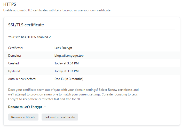Click the Auto-renews before: row label
The width and height of the screenshot is (182, 127).
(x=22, y=79)
